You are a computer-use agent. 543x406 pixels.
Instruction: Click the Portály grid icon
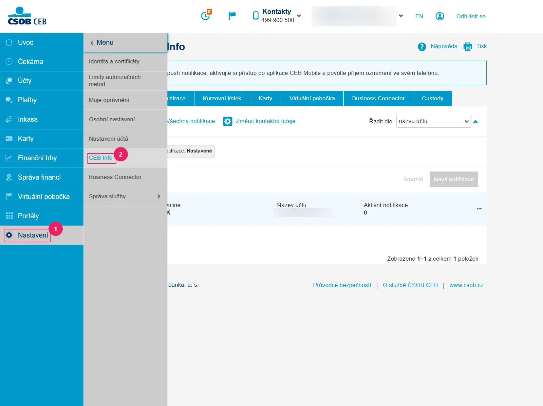pyautogui.click(x=9, y=216)
